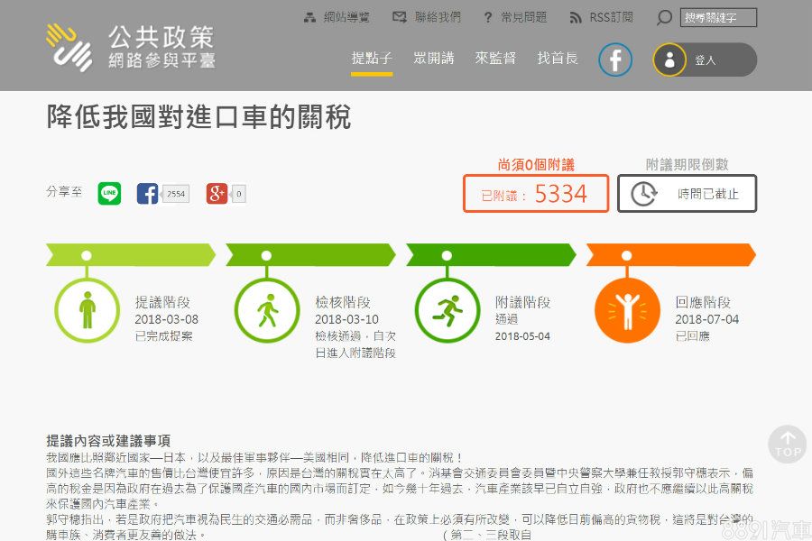Viewport: 812px width, 541px height.
Task: Share via the Google+ icon
Action: click(217, 193)
